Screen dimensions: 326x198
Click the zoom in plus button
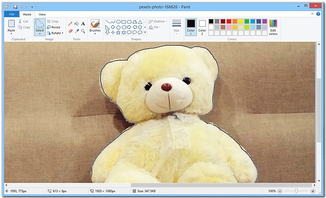[x=313, y=191]
